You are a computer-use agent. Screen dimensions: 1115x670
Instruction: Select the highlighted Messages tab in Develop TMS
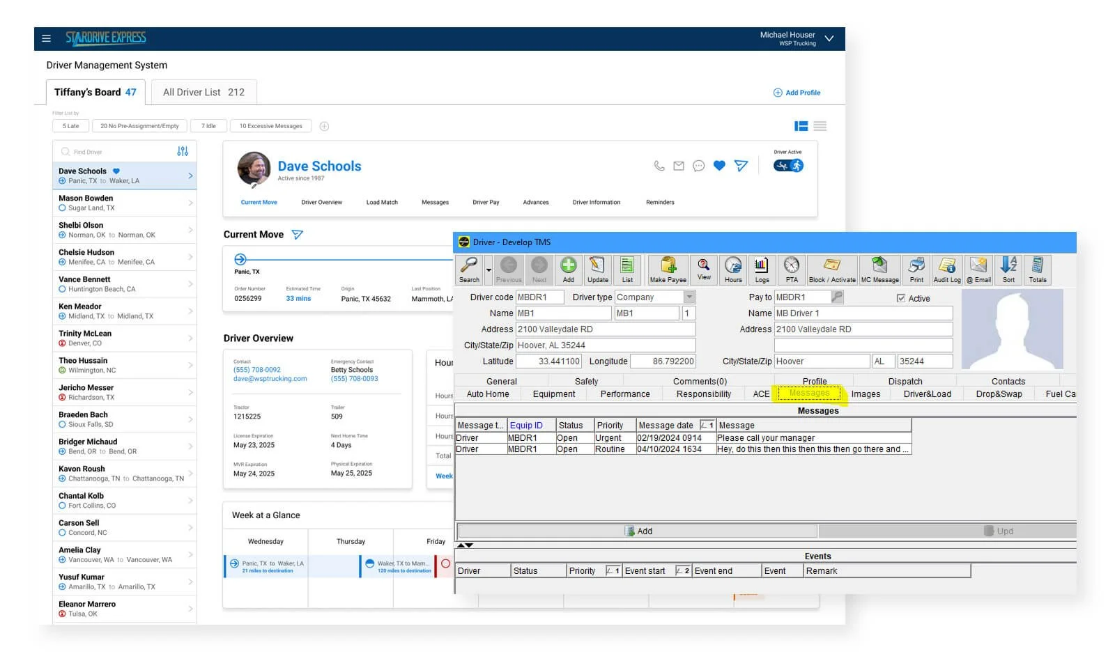(809, 394)
